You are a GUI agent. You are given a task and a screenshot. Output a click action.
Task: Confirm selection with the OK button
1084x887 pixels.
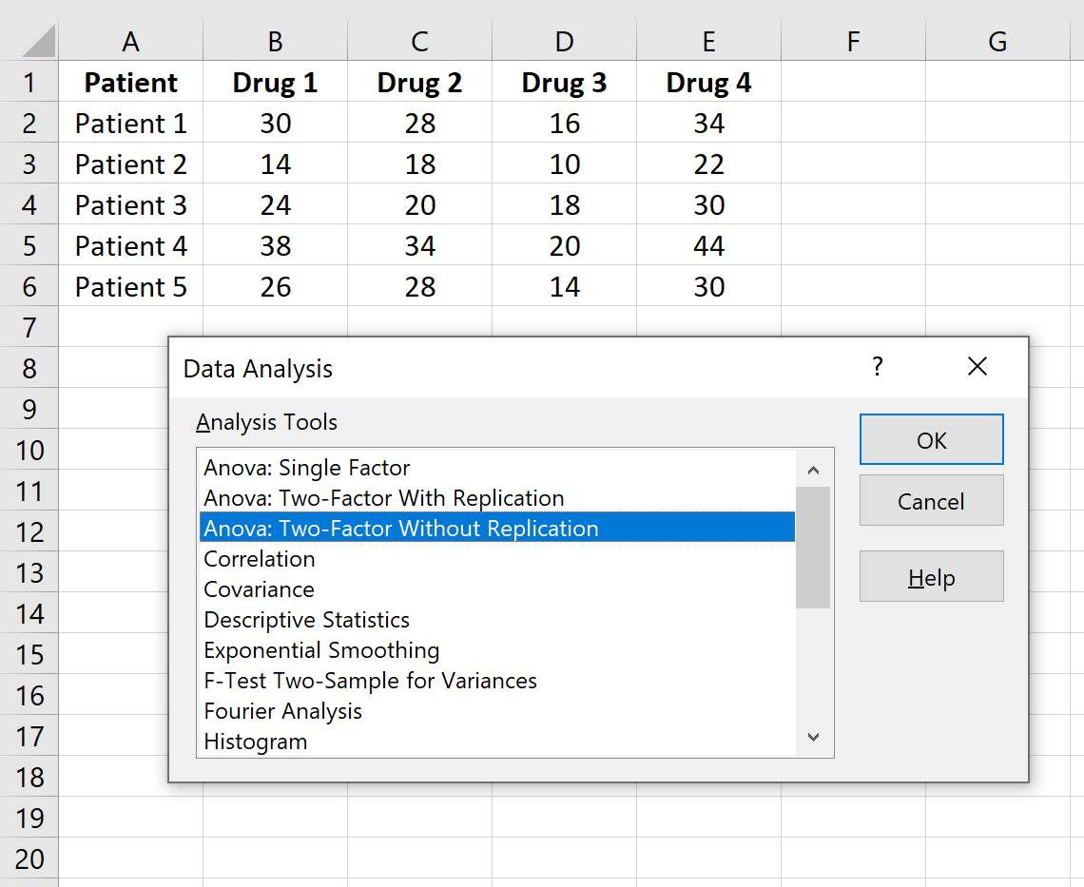tap(931, 440)
